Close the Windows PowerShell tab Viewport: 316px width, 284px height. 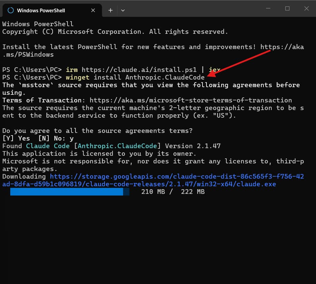pyautogui.click(x=93, y=10)
